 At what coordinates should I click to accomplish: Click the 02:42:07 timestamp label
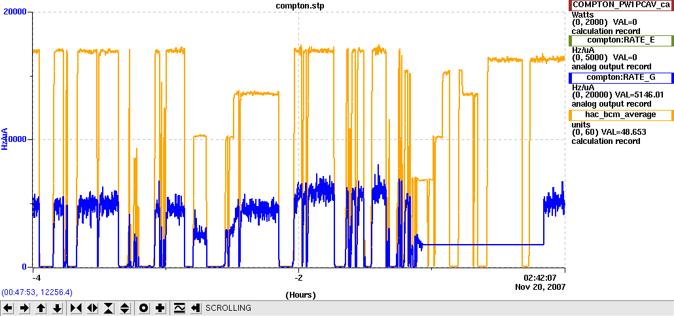(x=540, y=277)
